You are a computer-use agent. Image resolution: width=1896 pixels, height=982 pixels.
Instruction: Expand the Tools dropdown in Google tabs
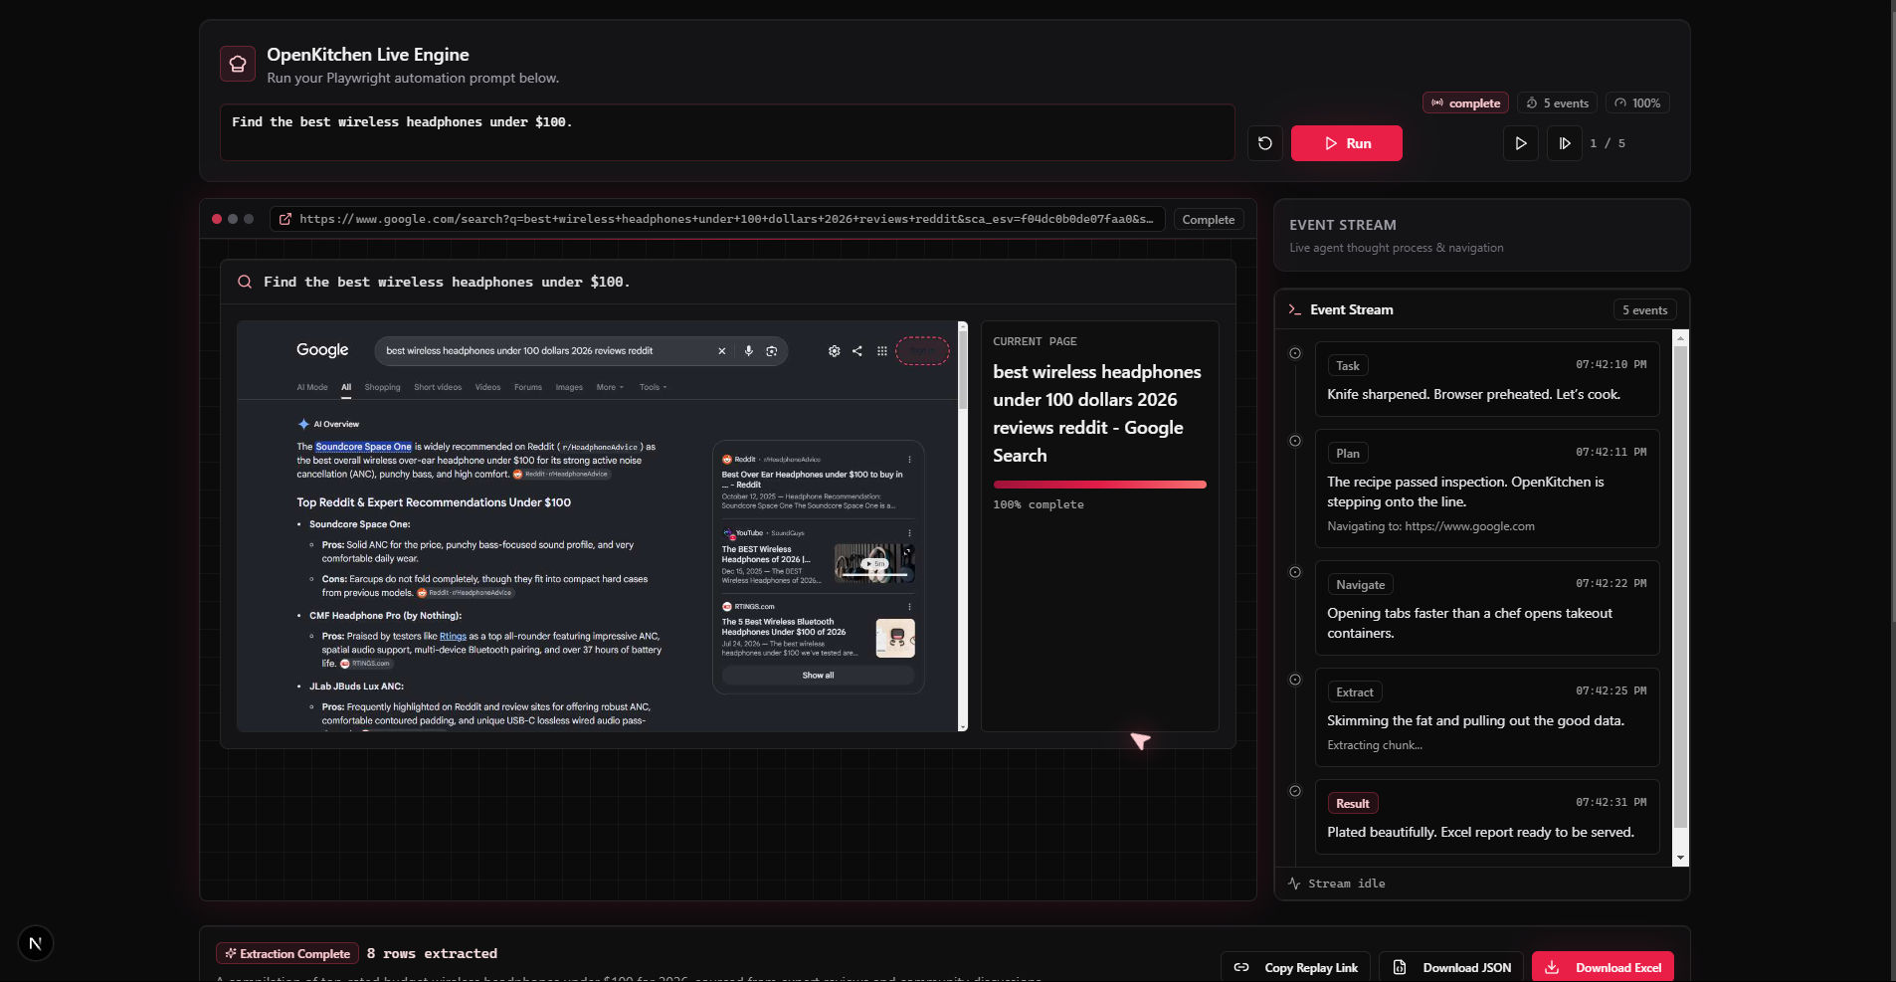click(x=653, y=387)
